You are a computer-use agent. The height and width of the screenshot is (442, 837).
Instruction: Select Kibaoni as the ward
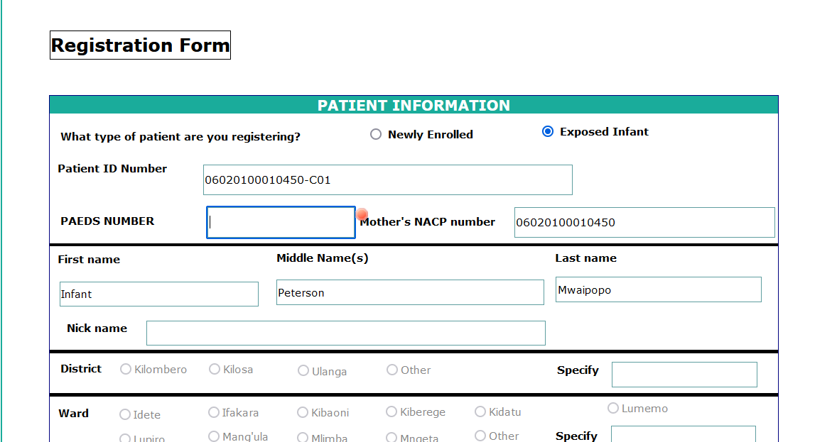pyautogui.click(x=303, y=413)
